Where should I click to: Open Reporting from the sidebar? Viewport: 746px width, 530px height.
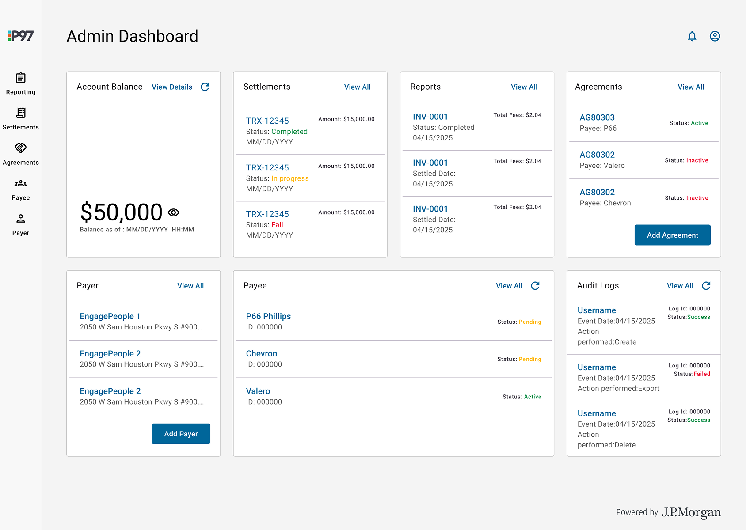tap(21, 84)
